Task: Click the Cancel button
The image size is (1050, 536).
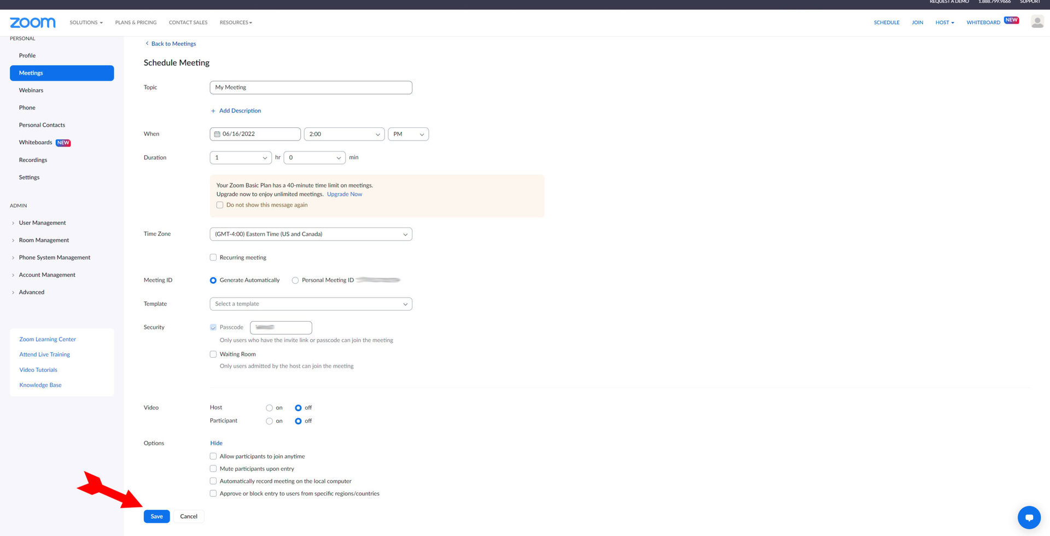Action: tap(189, 517)
